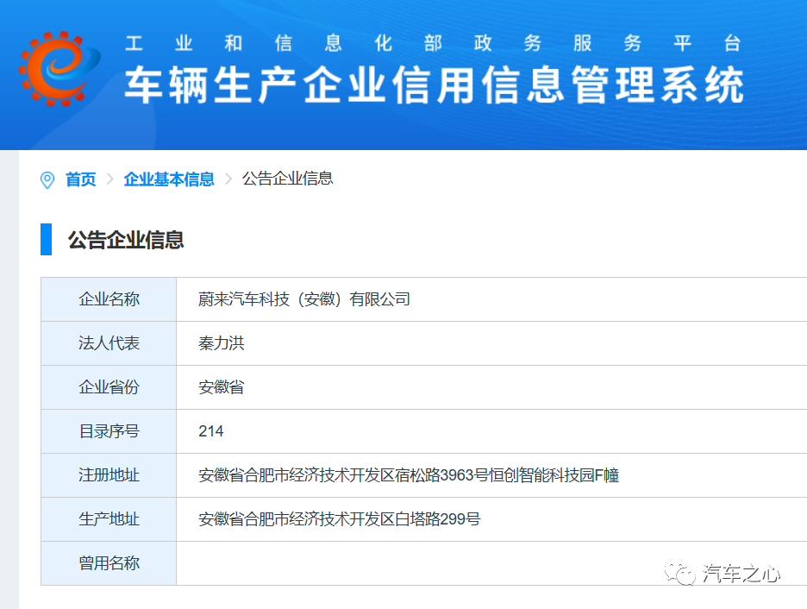The image size is (807, 609).
Task: Click the 工业和信息化部政务服务平台 header text
Action: pyautogui.click(x=433, y=43)
